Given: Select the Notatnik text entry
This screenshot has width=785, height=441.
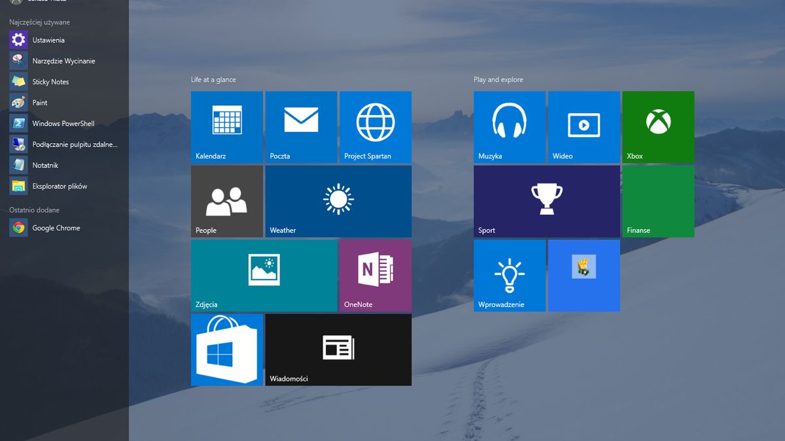Looking at the screenshot, I should 45,166.
